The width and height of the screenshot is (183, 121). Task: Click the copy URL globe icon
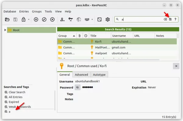coord(79,20)
